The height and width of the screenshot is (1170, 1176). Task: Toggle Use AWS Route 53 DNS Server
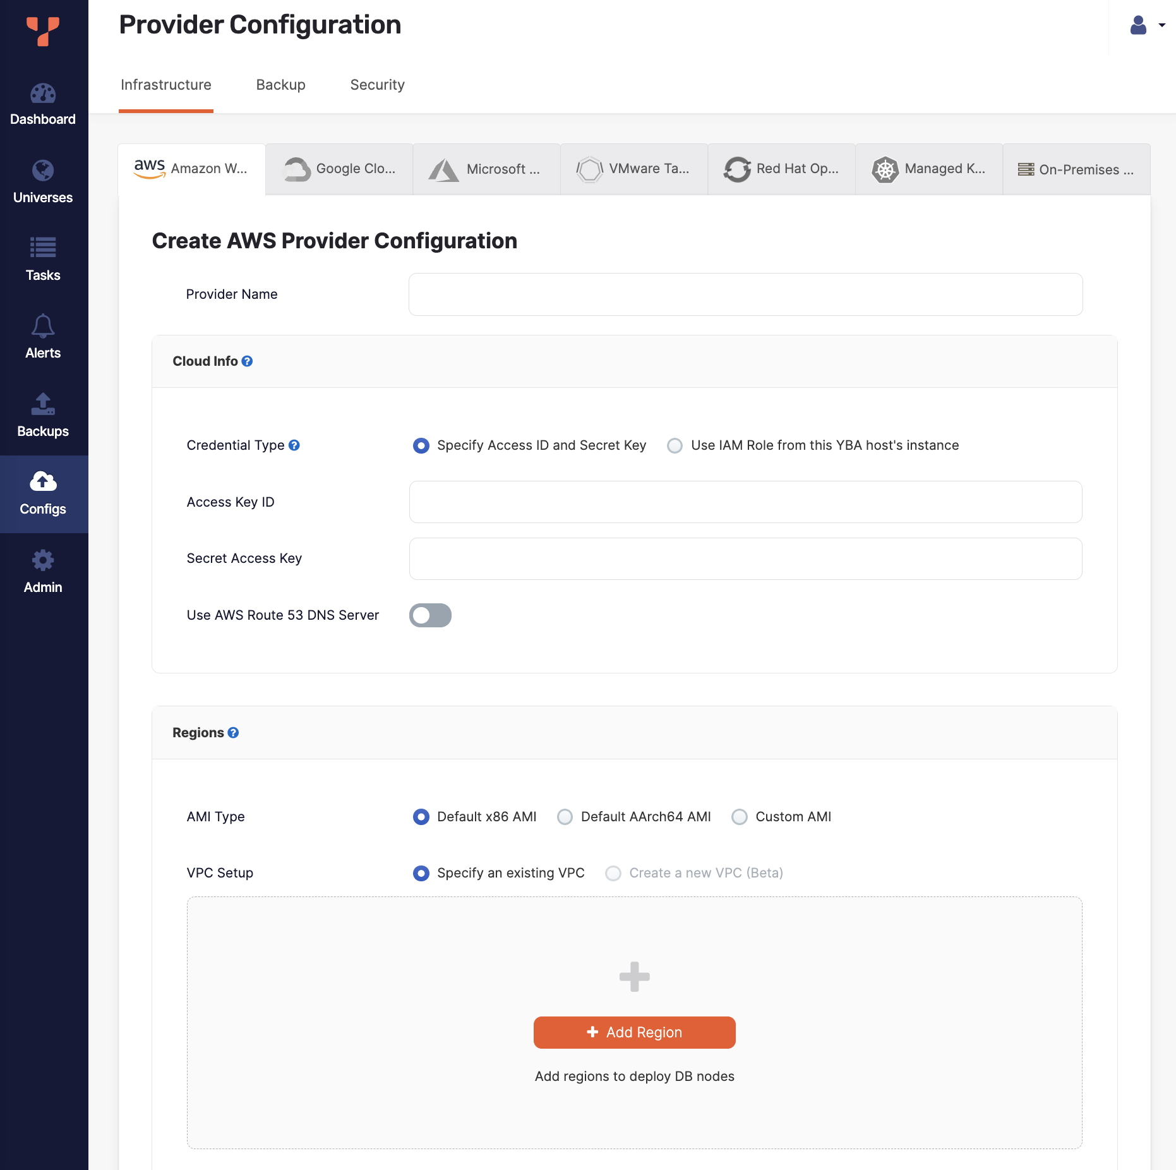[430, 615]
